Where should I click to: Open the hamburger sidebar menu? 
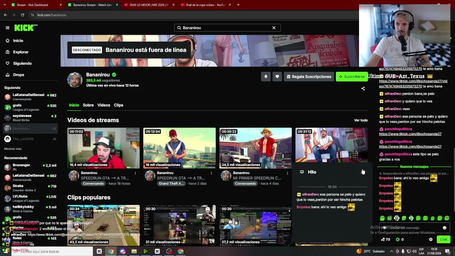[x=7, y=28]
